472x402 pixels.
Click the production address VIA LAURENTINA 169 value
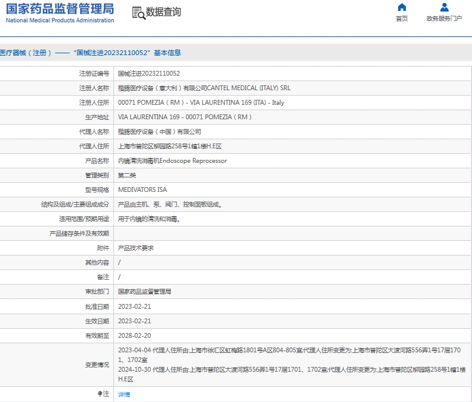tap(185, 117)
